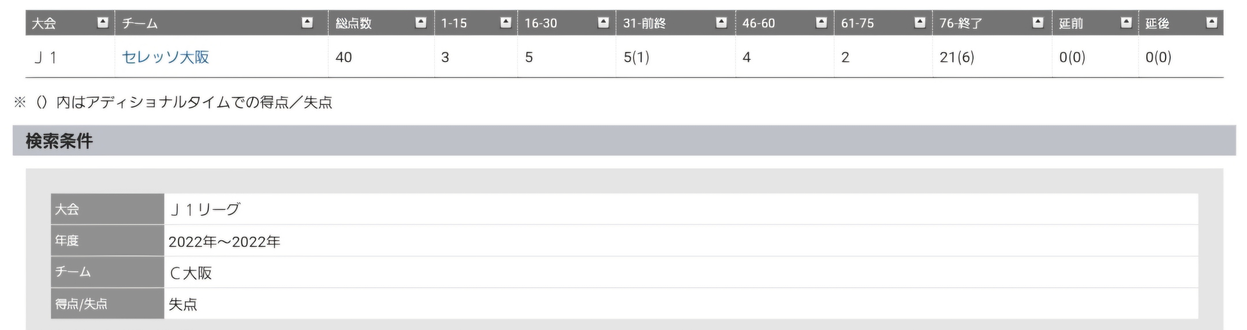The height and width of the screenshot is (330, 1247).
Task: Sort the 16-30 minutes column arrow
Action: pyautogui.click(x=603, y=22)
